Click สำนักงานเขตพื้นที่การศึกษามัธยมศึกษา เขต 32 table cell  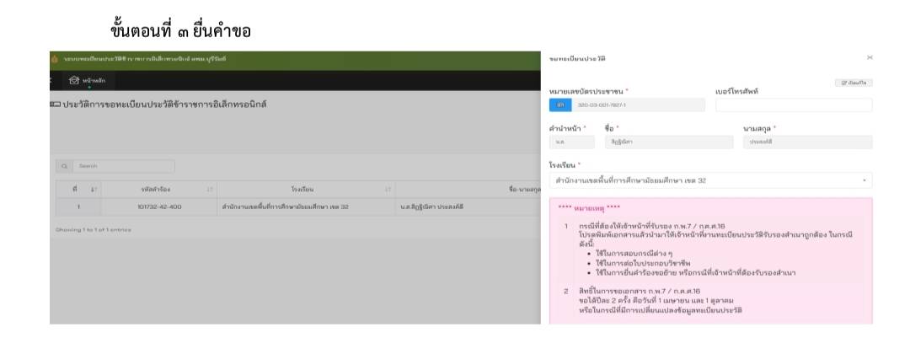[x=306, y=206]
